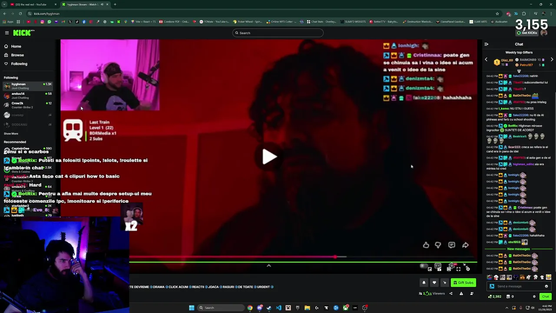Reload the page
The image size is (556, 313).
(20, 13)
